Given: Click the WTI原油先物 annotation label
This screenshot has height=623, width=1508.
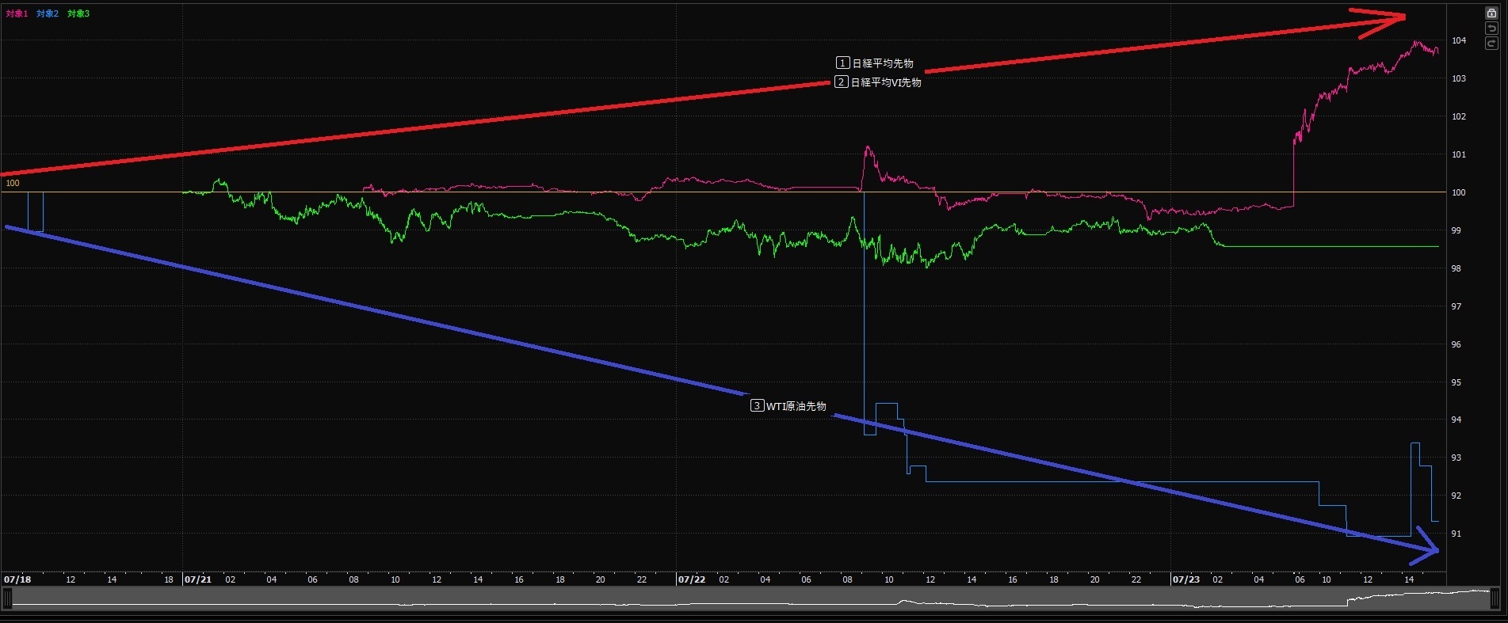Looking at the screenshot, I should pos(788,406).
